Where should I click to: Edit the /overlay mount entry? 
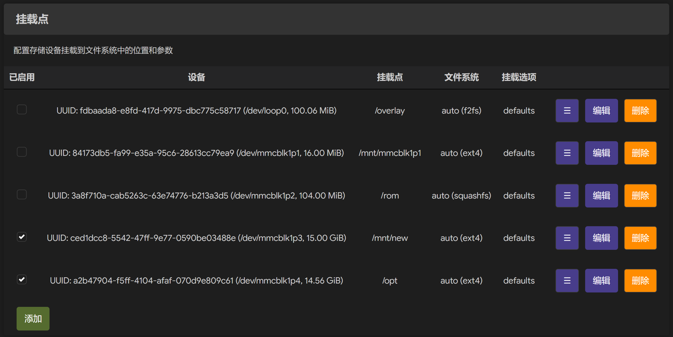coord(601,111)
